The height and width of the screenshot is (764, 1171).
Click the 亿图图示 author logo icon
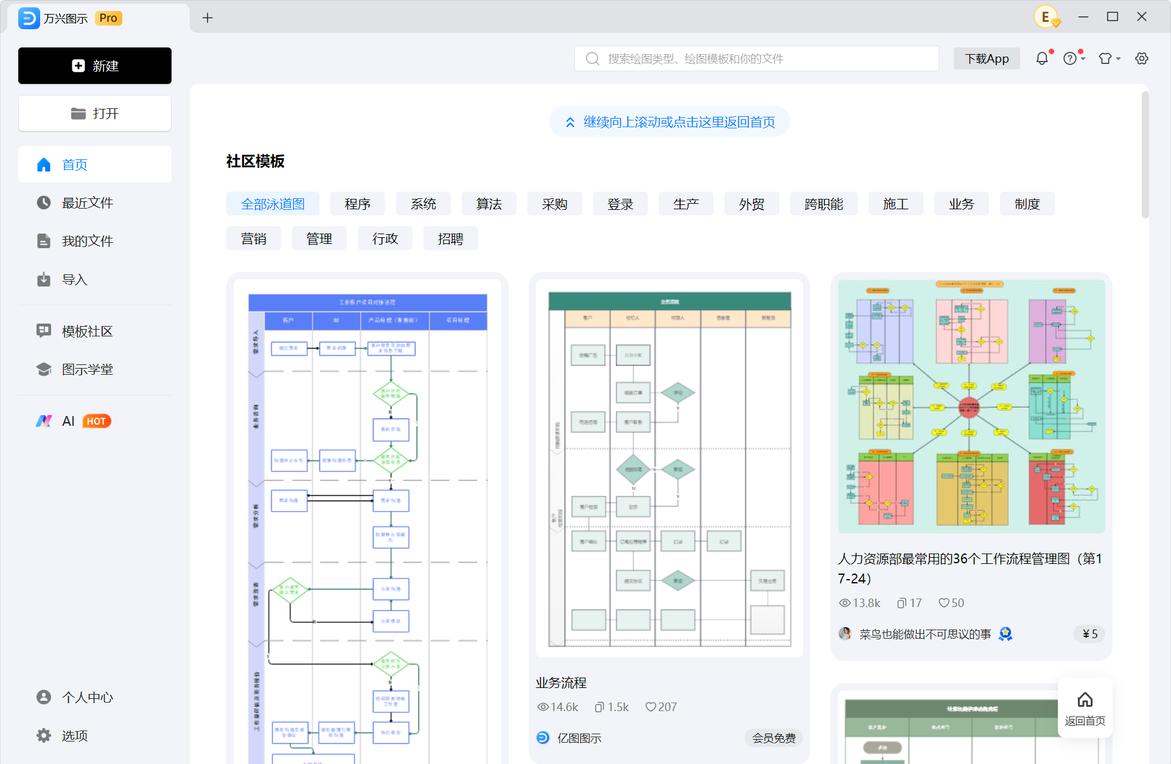pos(543,738)
